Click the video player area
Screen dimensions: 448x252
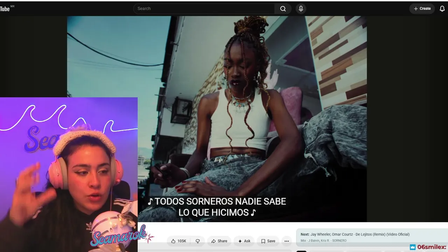coord(217,119)
